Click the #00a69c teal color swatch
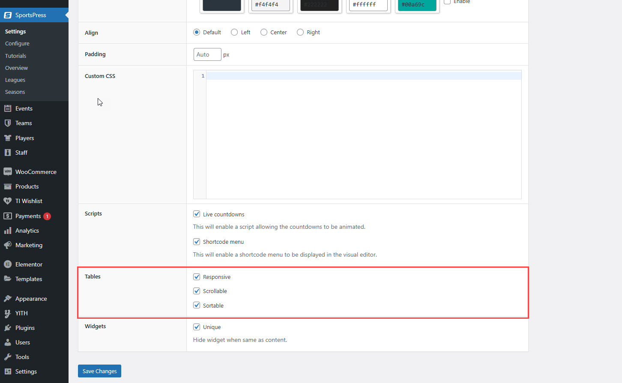The width and height of the screenshot is (622, 383). [x=417, y=5]
